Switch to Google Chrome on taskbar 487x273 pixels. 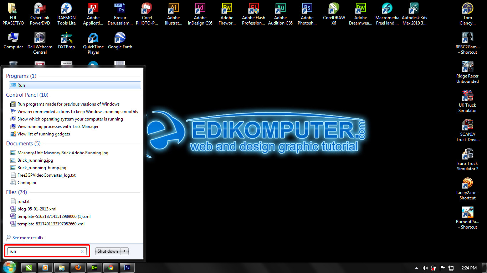111,268
